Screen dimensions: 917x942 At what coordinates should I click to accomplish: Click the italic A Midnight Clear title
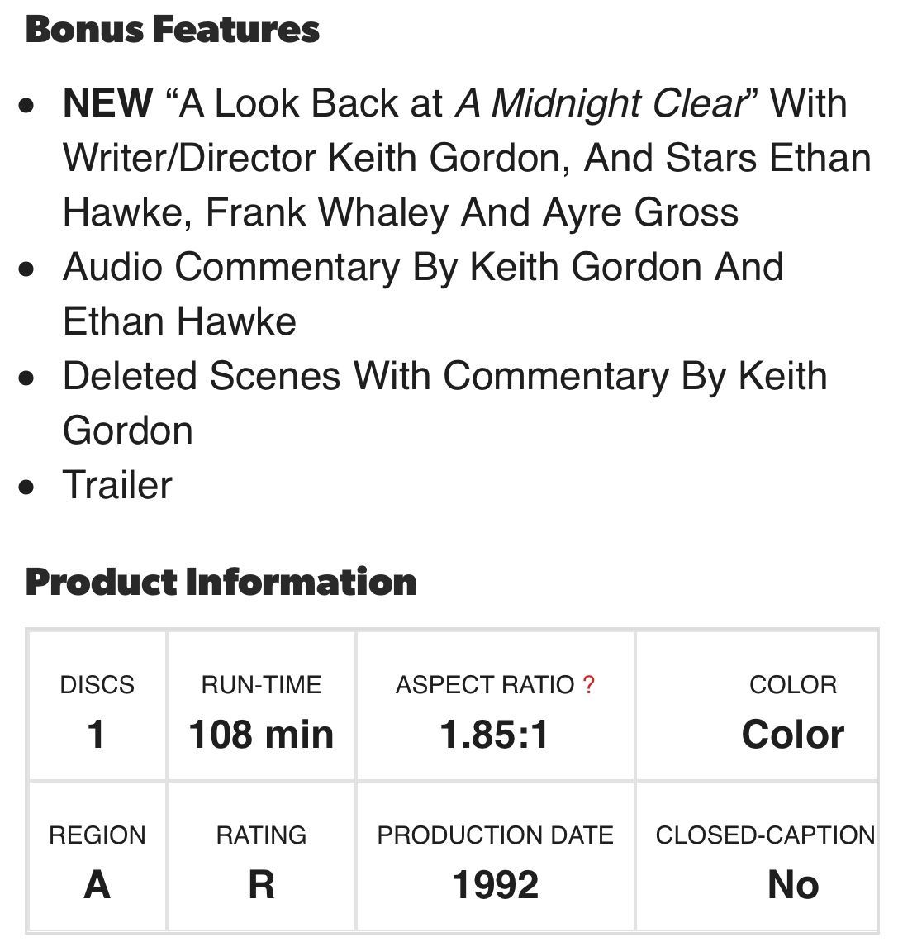tap(601, 103)
